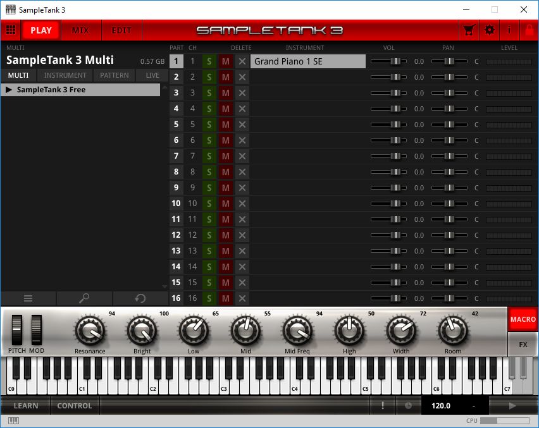Click the keyboard icon in status bar
Image resolution: width=539 pixels, height=428 pixels.
[x=13, y=421]
